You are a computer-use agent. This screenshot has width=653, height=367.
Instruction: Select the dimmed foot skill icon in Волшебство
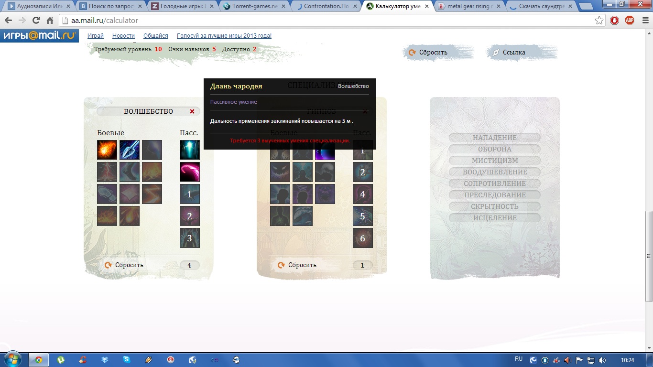pos(130,172)
